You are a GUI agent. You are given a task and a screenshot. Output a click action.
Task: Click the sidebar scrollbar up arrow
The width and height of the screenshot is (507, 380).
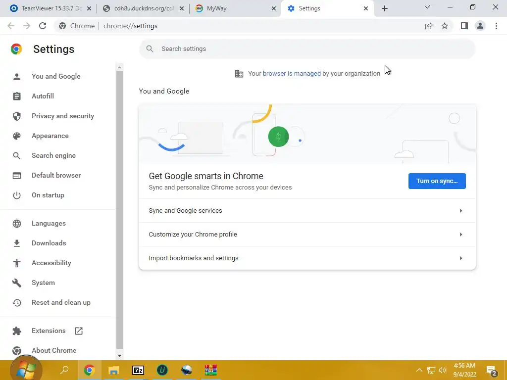coord(119,67)
